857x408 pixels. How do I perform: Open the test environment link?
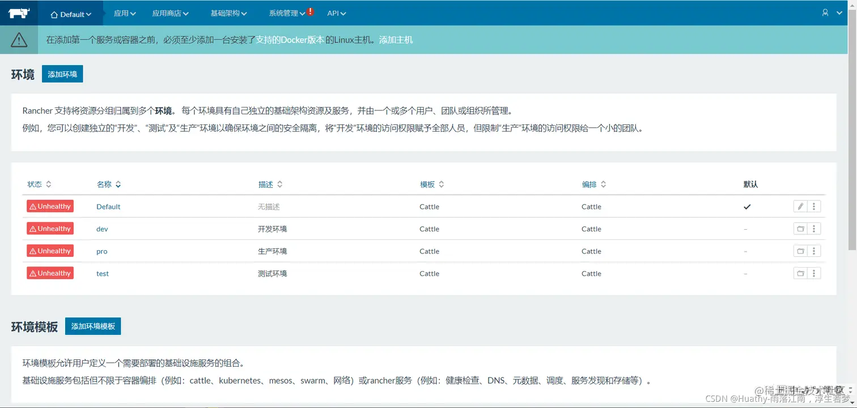[103, 273]
